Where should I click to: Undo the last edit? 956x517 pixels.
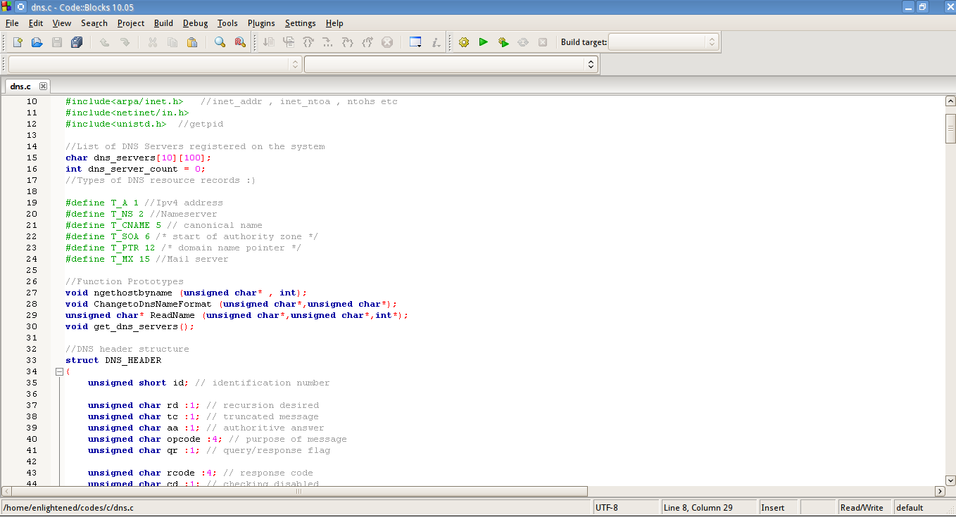(103, 42)
